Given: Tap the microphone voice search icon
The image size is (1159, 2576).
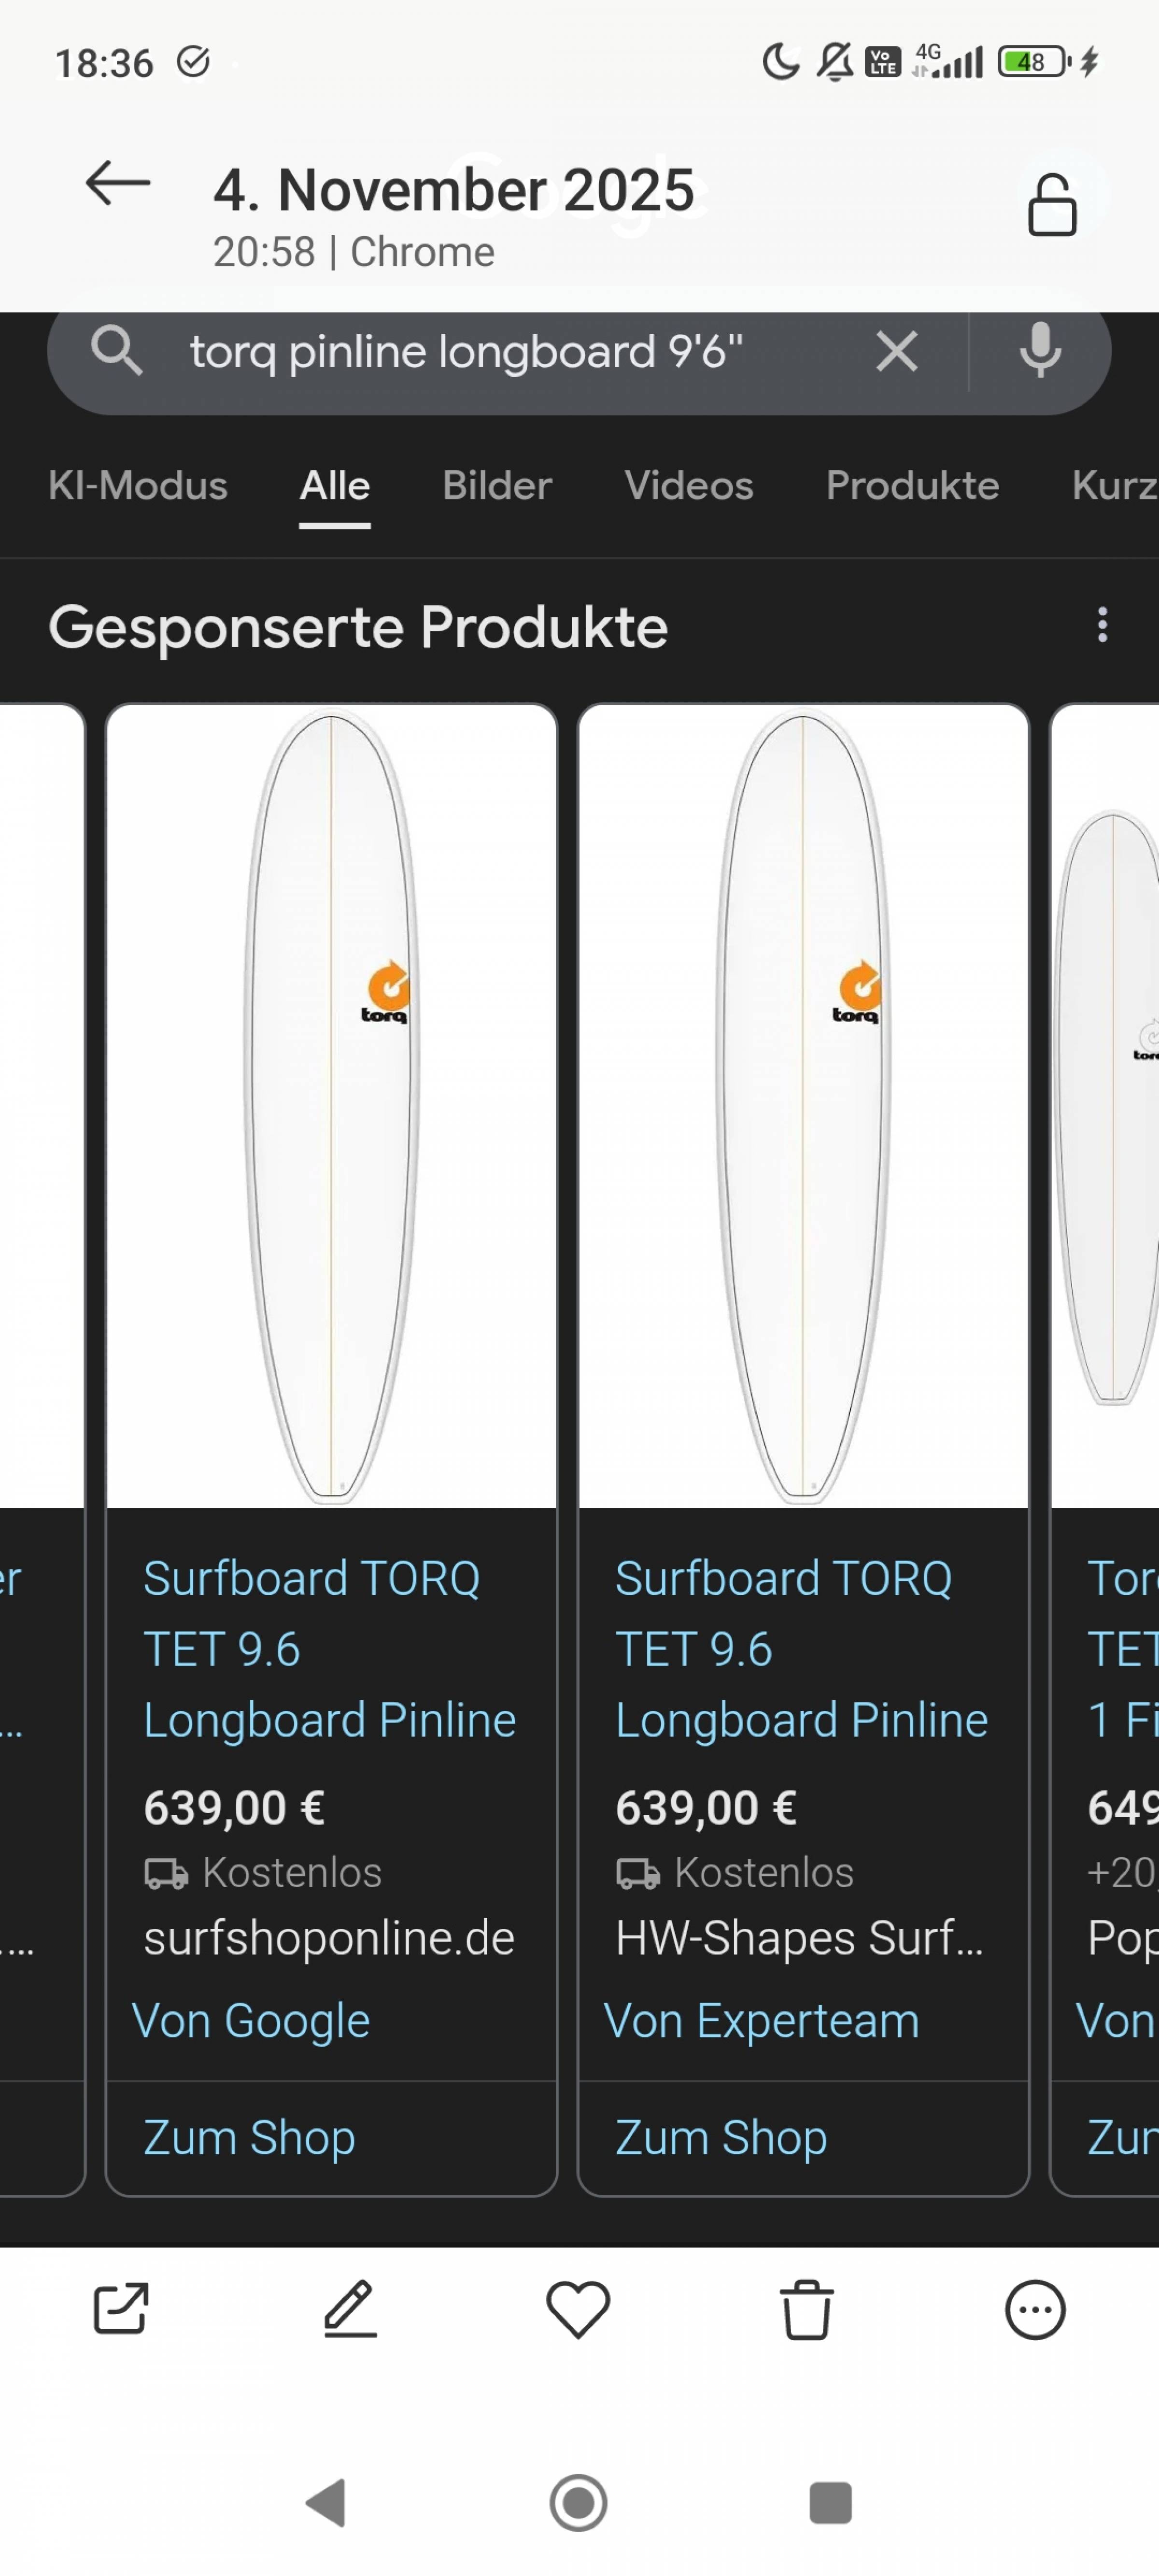Looking at the screenshot, I should point(1040,352).
